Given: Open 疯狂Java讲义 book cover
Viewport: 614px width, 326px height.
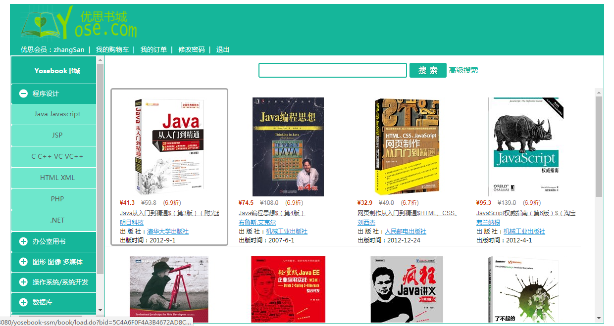Looking at the screenshot, I should click(407, 289).
